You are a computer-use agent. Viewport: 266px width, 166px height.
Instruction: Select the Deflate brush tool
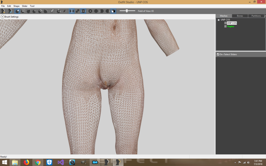[34, 11]
